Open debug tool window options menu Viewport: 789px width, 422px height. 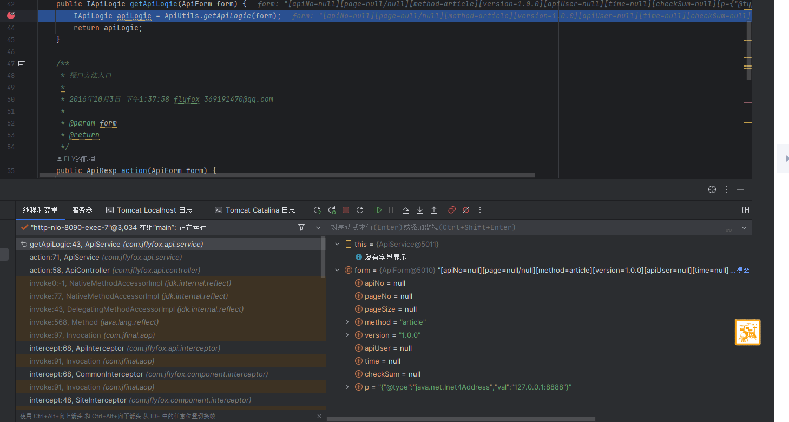click(726, 189)
